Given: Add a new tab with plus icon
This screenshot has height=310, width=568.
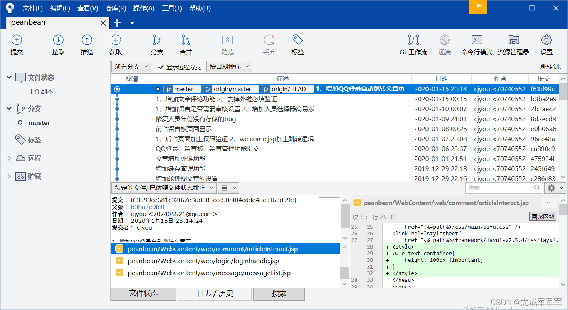Looking at the screenshot, I should pyautogui.click(x=117, y=23).
